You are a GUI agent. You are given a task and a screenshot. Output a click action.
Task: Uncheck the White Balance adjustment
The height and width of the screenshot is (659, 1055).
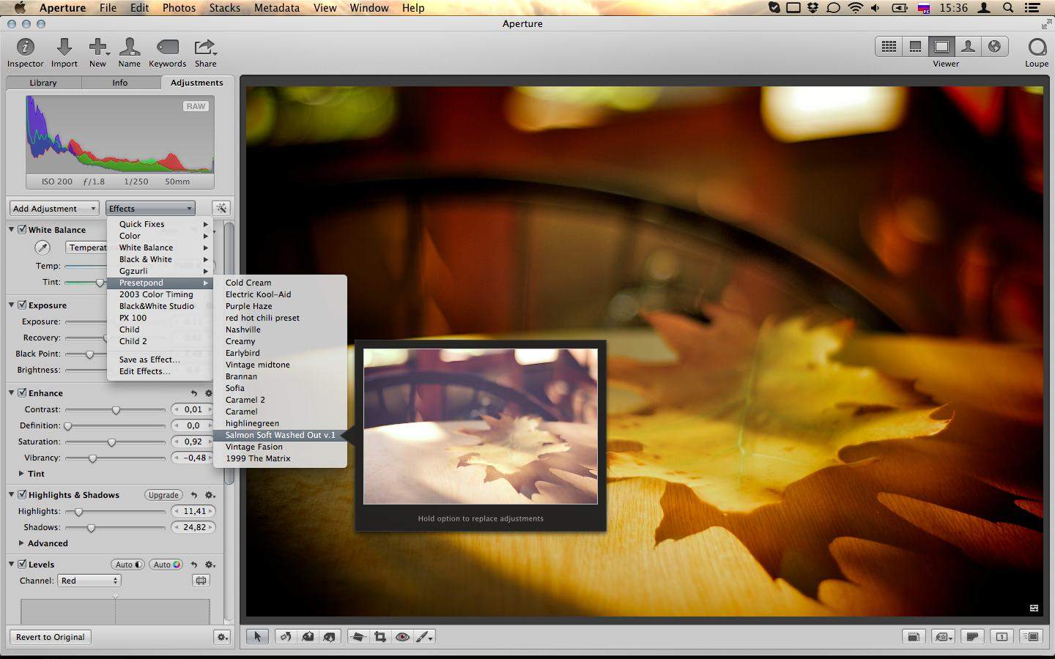(22, 229)
